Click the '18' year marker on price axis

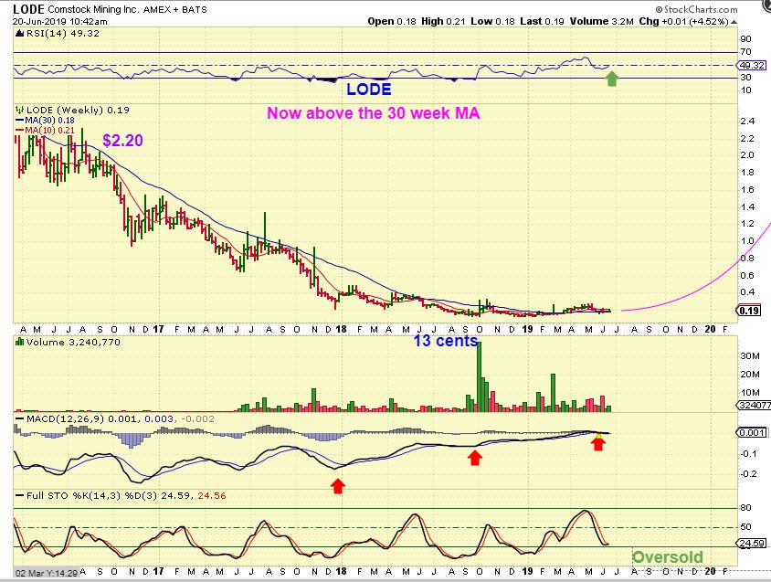[x=342, y=329]
